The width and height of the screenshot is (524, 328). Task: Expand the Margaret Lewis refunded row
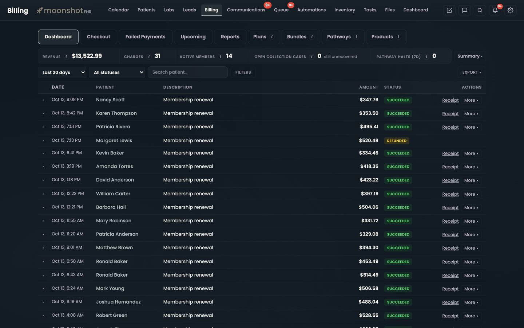[x=43, y=141]
